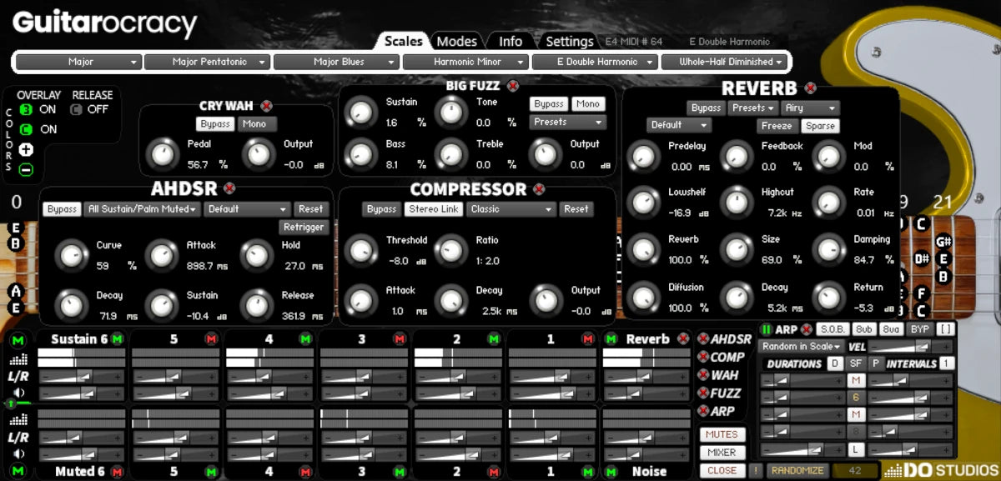1001x481 pixels.
Task: Toggle the Release C OFF switch
Action: [77, 109]
